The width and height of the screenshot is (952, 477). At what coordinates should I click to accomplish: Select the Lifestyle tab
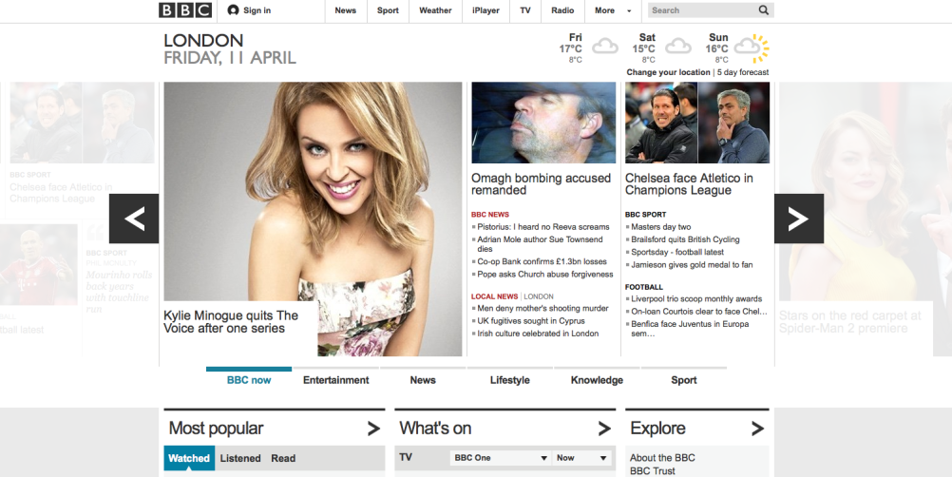pyautogui.click(x=510, y=380)
